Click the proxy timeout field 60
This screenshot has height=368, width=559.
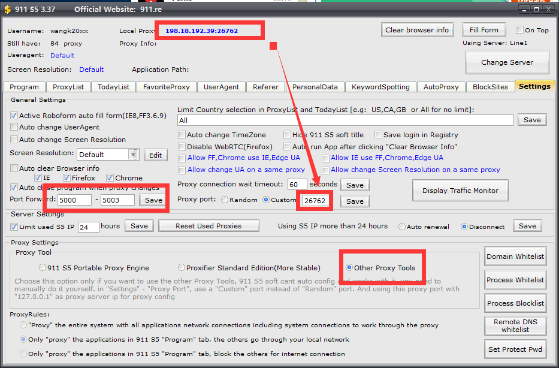click(297, 185)
